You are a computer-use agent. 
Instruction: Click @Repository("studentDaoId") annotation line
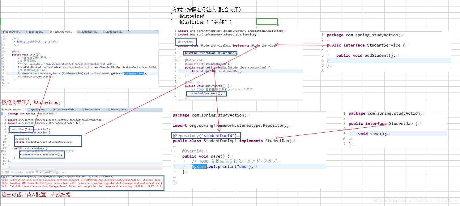pos(205,136)
